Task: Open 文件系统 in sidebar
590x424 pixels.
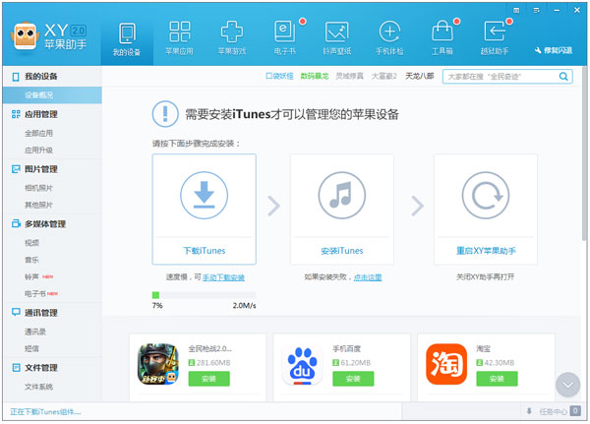Action: click(39, 387)
